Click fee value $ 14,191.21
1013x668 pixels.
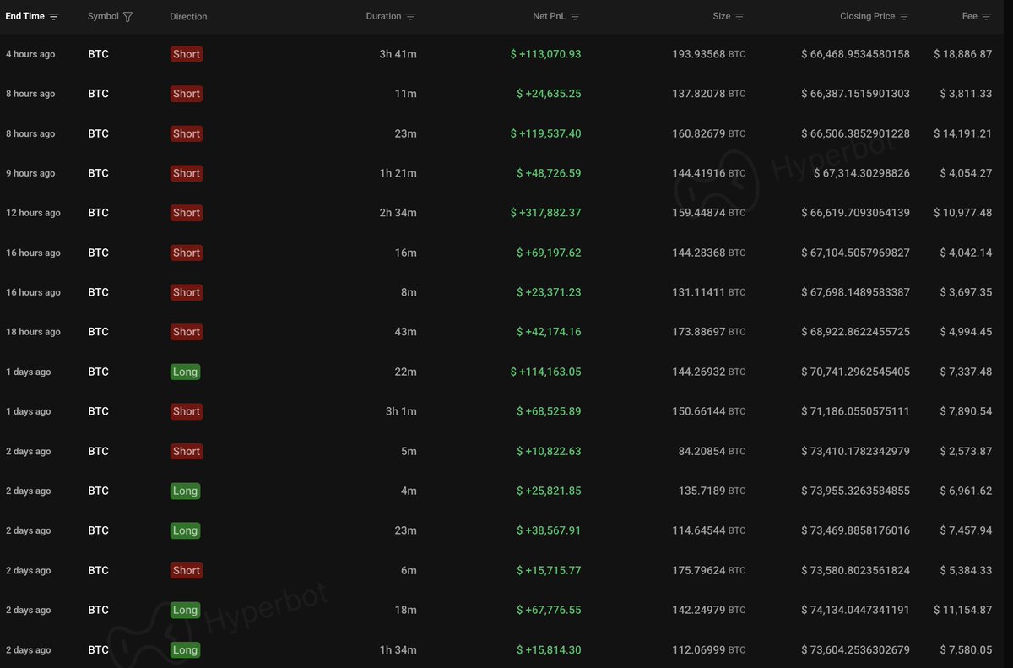[x=963, y=133]
